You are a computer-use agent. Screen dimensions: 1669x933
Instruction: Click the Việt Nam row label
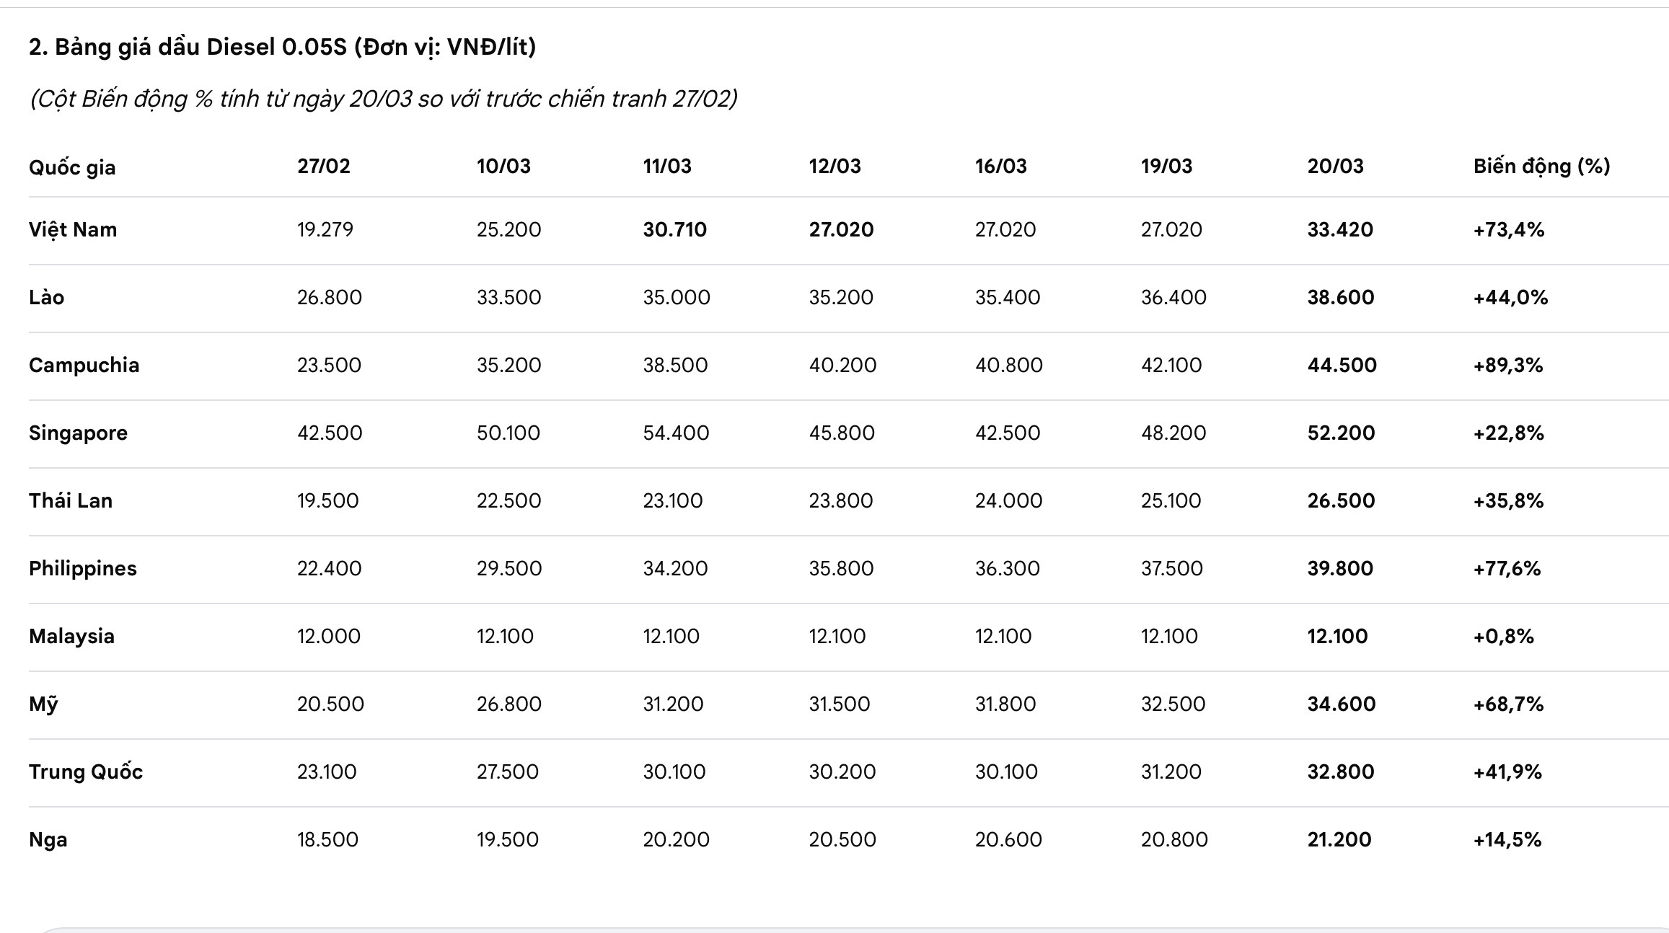tap(73, 229)
